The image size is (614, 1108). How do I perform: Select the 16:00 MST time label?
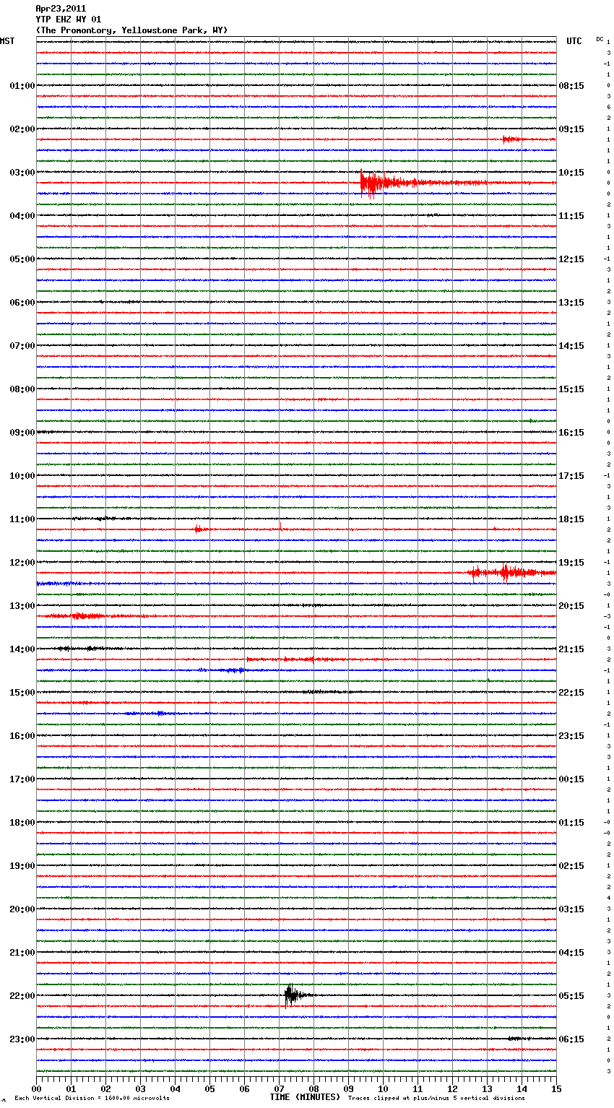pyautogui.click(x=22, y=736)
